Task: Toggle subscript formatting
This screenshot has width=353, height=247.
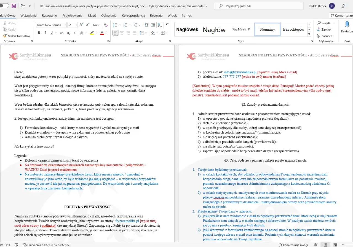Action: click(68, 33)
